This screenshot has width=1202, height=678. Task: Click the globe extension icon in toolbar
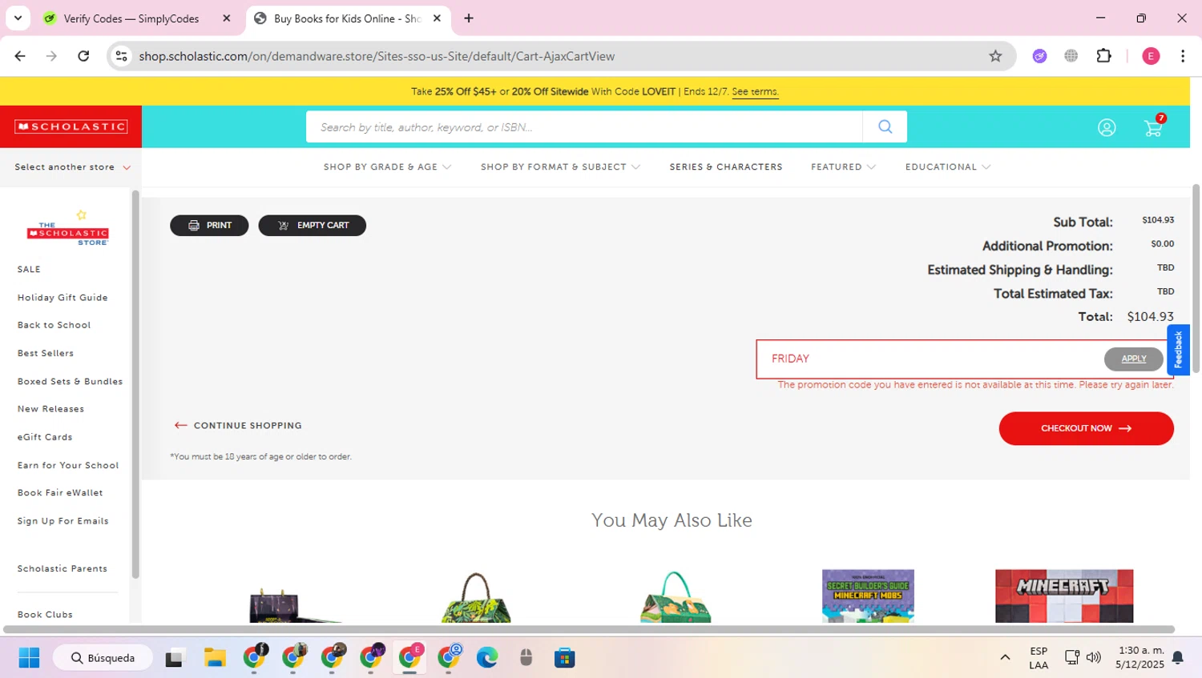(x=1071, y=56)
